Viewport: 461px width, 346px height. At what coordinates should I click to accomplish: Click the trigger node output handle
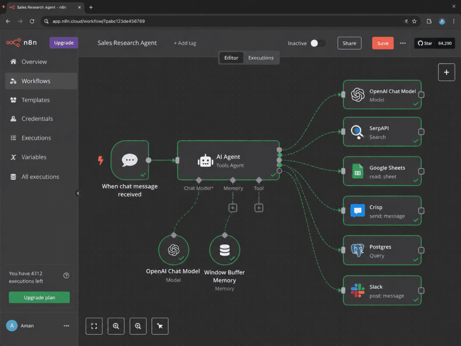149,160
